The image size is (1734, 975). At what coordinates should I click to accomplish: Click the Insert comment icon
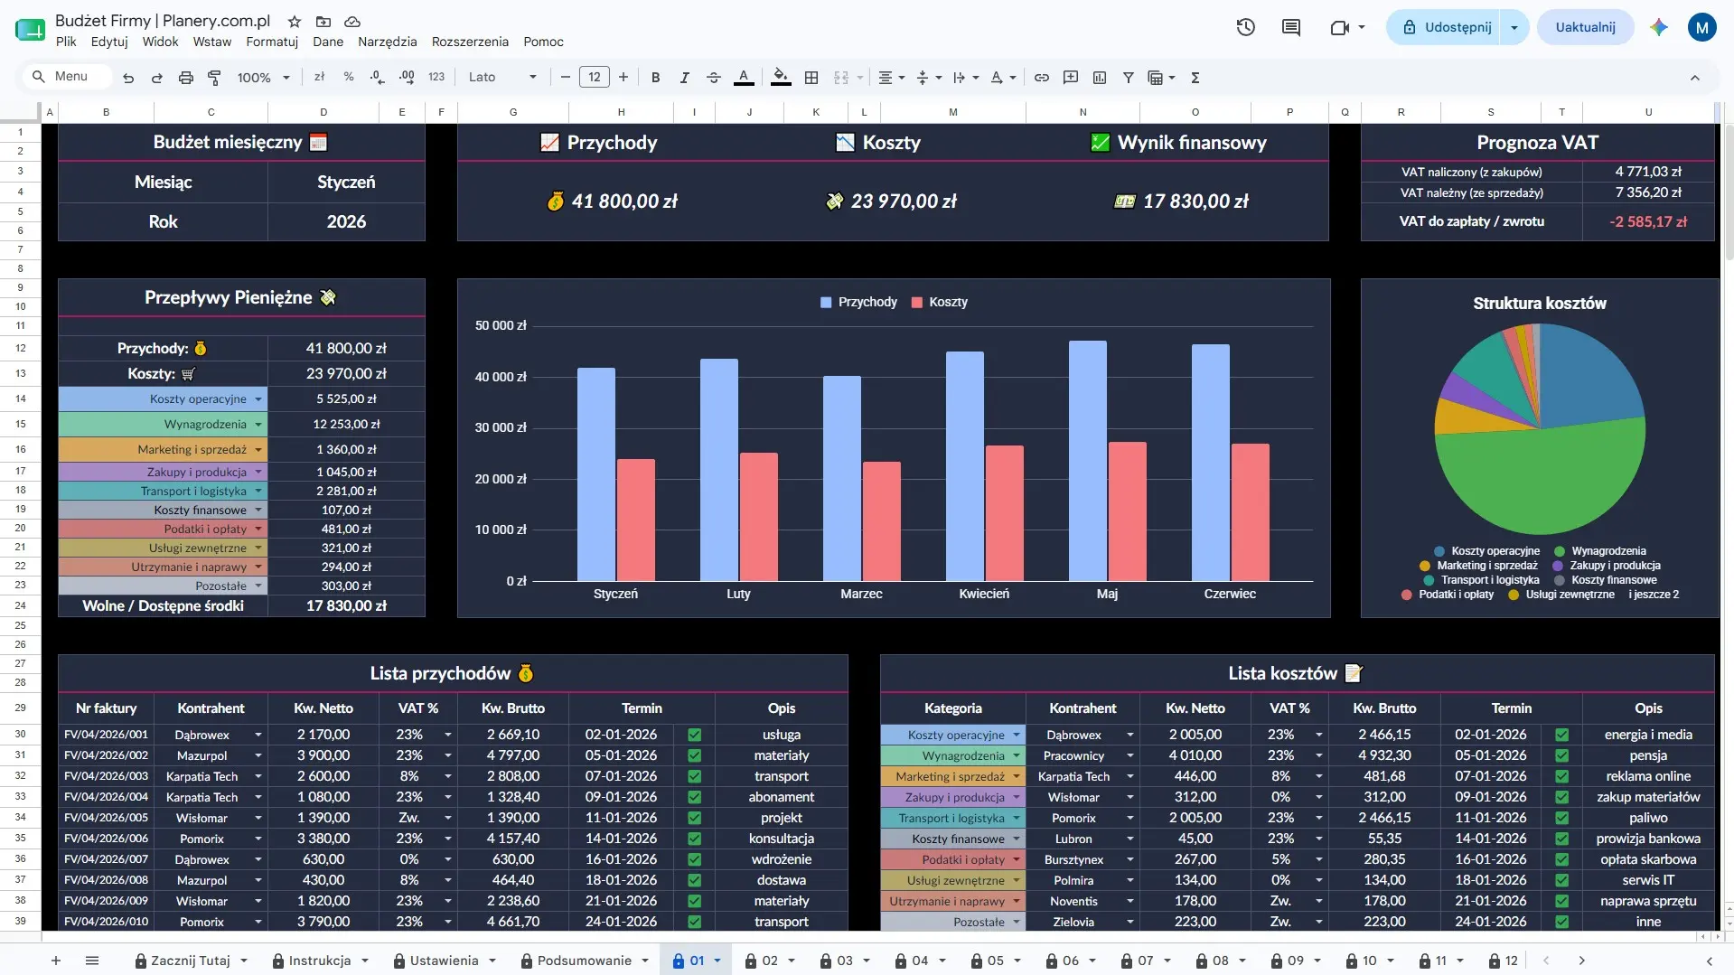coord(1071,78)
